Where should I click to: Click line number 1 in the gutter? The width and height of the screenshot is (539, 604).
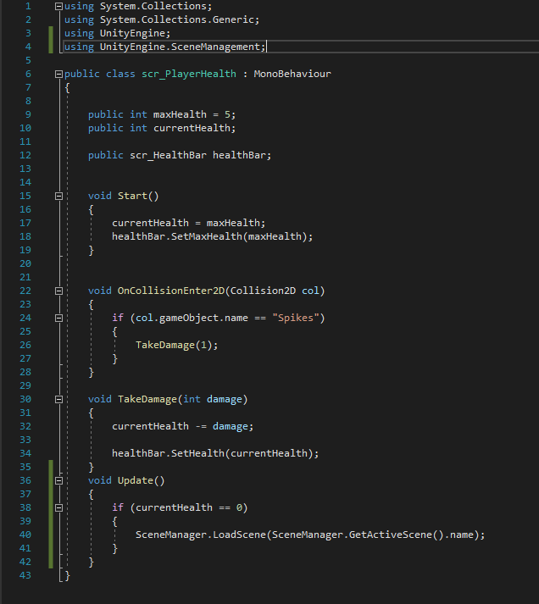28,7
